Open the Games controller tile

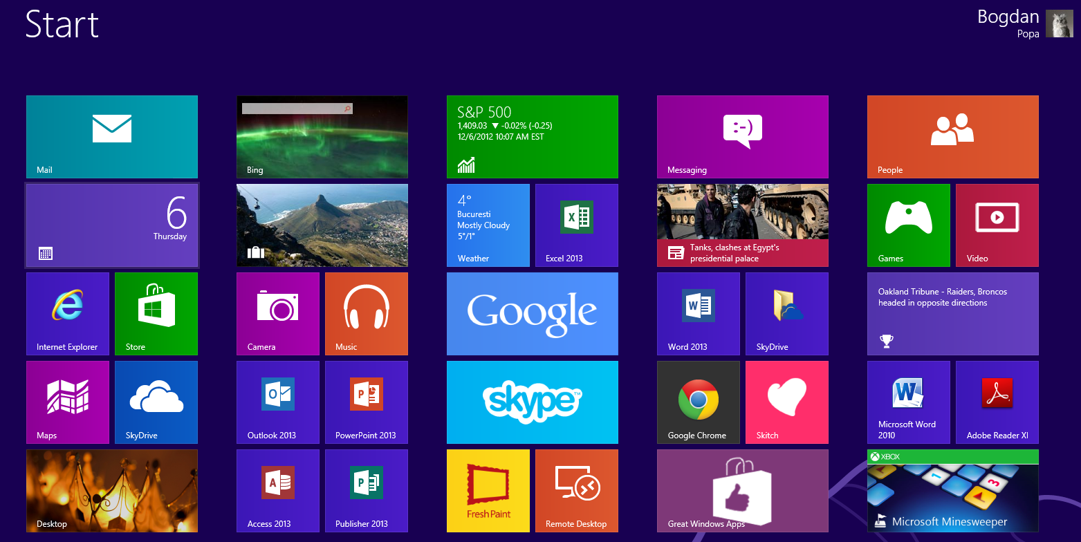[x=909, y=225]
